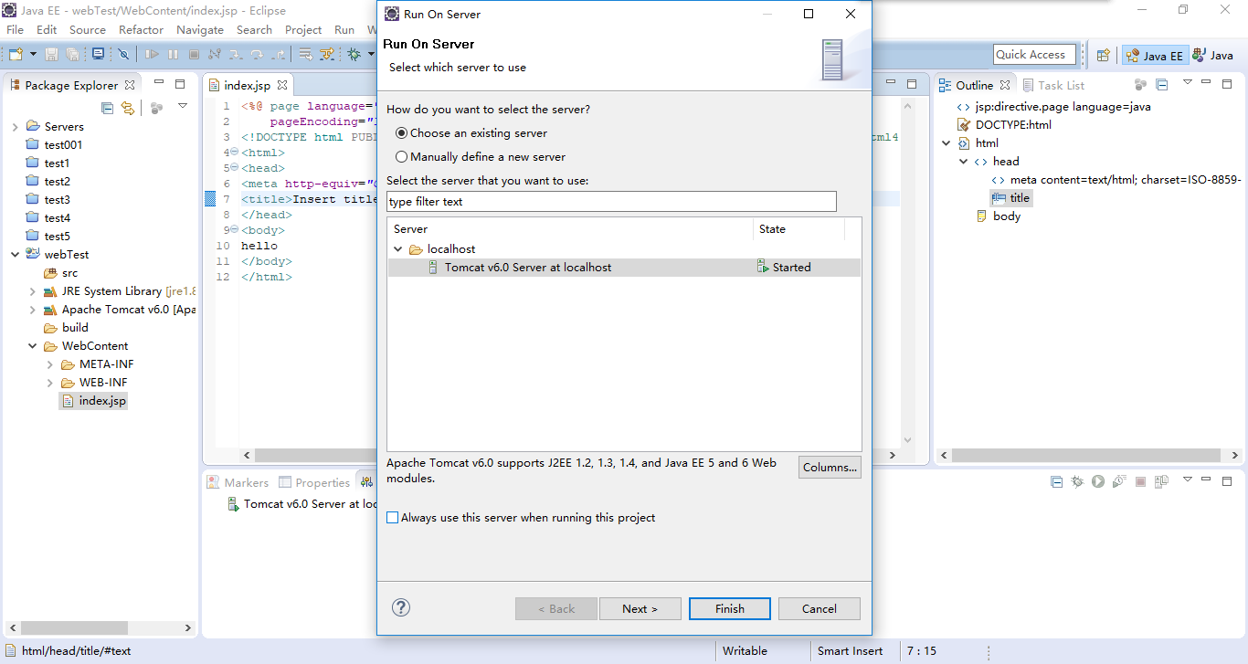Image resolution: width=1248 pixels, height=664 pixels.
Task: Open the Package Explorer view menu triangle
Action: pos(183,106)
